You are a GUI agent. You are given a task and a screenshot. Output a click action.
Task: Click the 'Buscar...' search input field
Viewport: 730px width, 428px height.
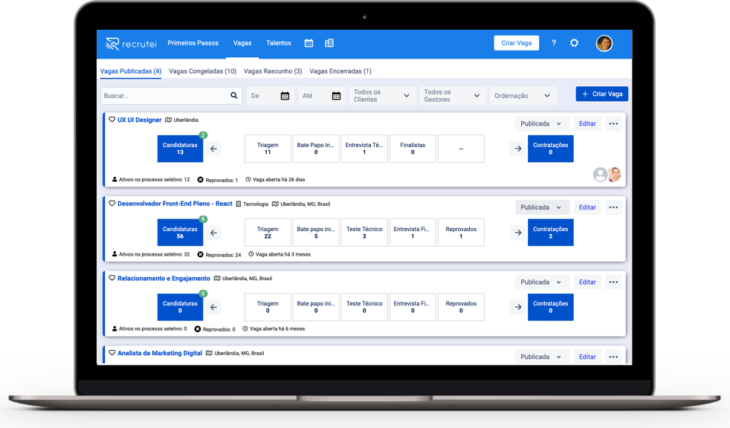pyautogui.click(x=164, y=96)
